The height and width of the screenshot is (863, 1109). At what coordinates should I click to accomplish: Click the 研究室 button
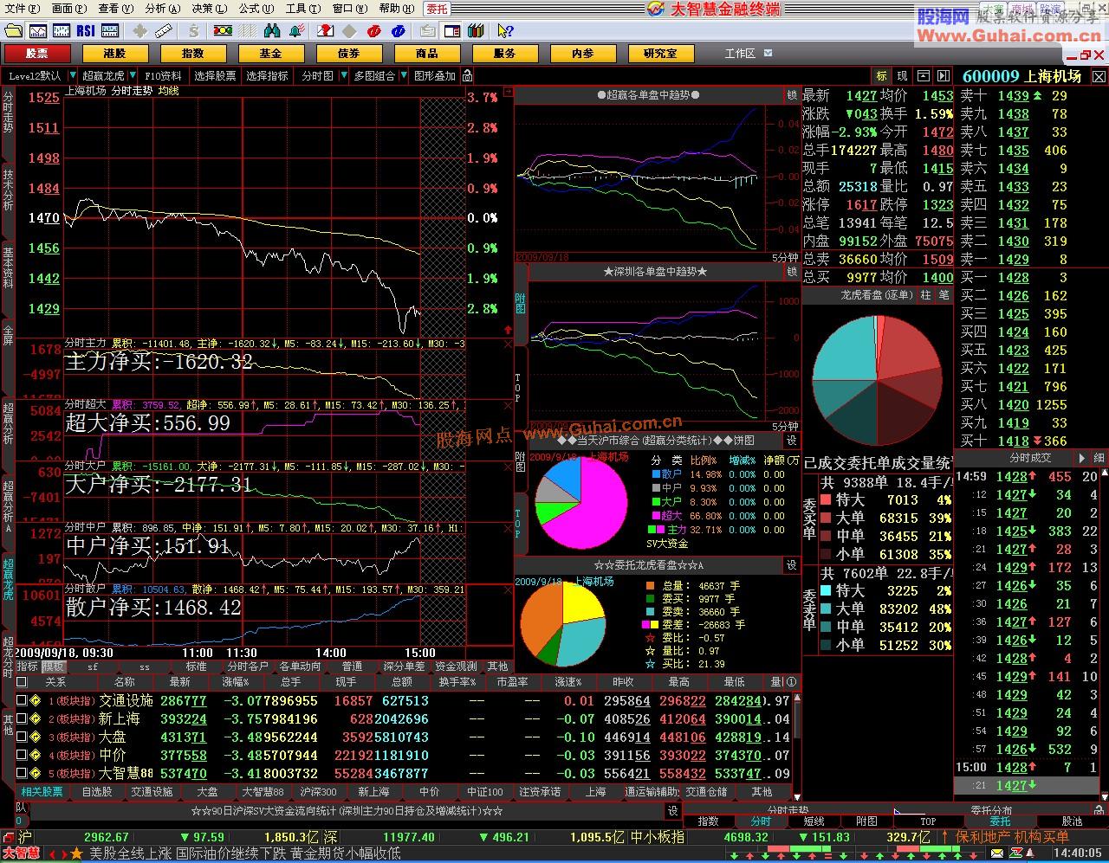[x=660, y=54]
